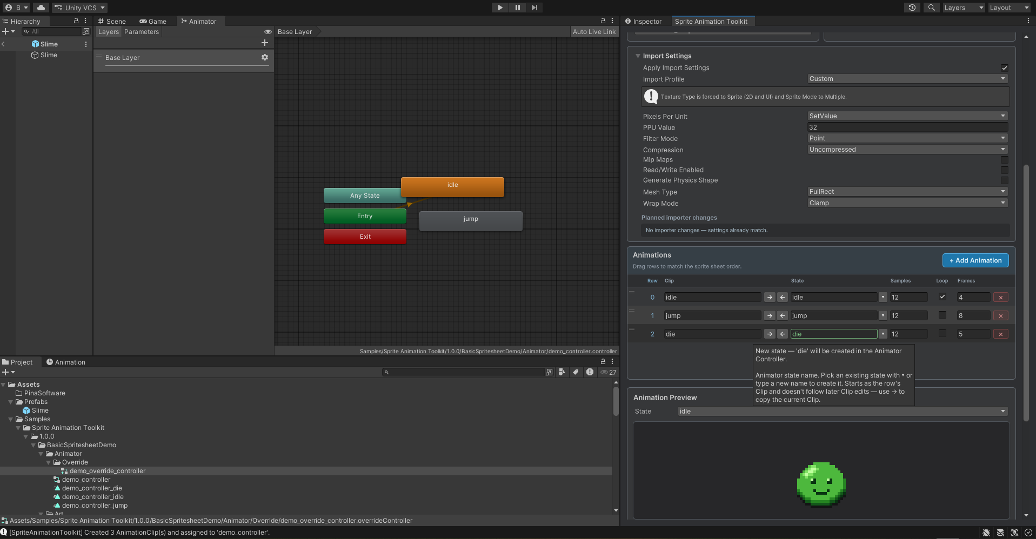
Task: Add a new animator layer with plus icon
Action: pyautogui.click(x=265, y=43)
